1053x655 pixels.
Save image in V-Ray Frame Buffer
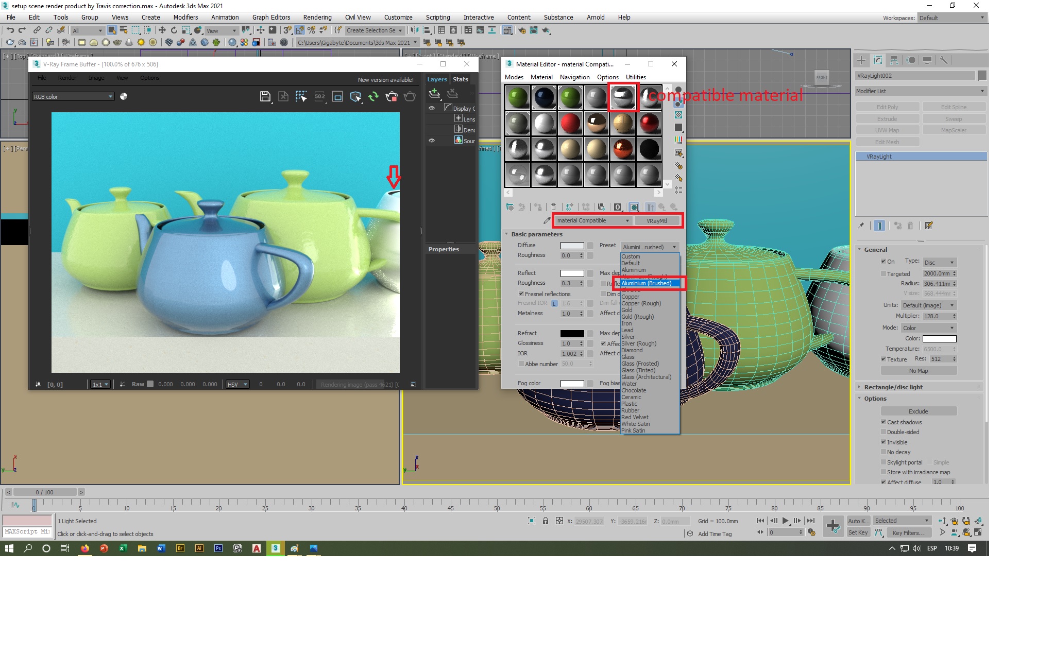[265, 96]
